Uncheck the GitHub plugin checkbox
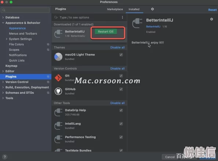 click(121, 89)
